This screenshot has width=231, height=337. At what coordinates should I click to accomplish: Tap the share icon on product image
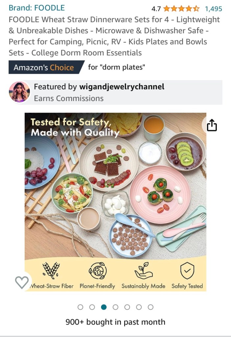click(212, 125)
